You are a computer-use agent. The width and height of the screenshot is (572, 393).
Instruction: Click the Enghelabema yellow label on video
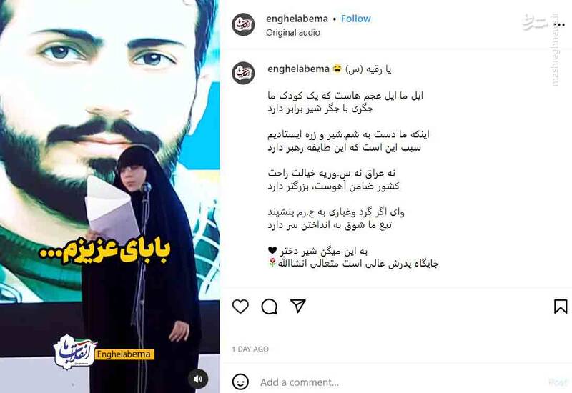coord(124,354)
